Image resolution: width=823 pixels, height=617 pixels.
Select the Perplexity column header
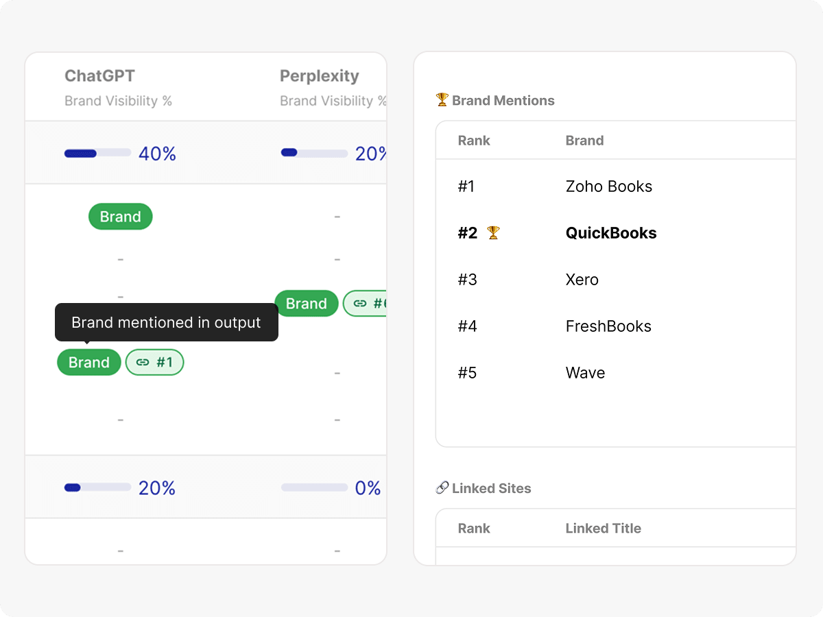(x=319, y=76)
